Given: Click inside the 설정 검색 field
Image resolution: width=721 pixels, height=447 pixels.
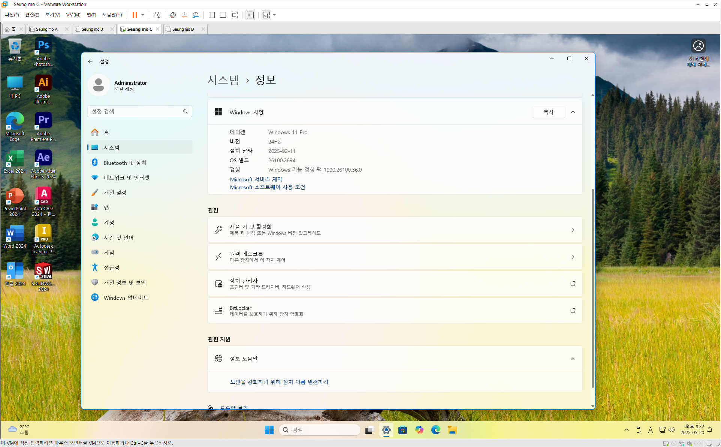Looking at the screenshot, I should point(136,111).
